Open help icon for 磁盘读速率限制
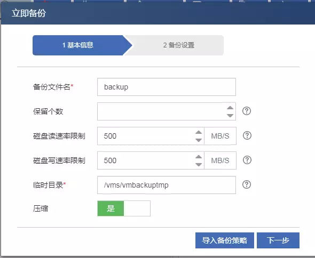This screenshot has height=258, width=315. [x=247, y=135]
